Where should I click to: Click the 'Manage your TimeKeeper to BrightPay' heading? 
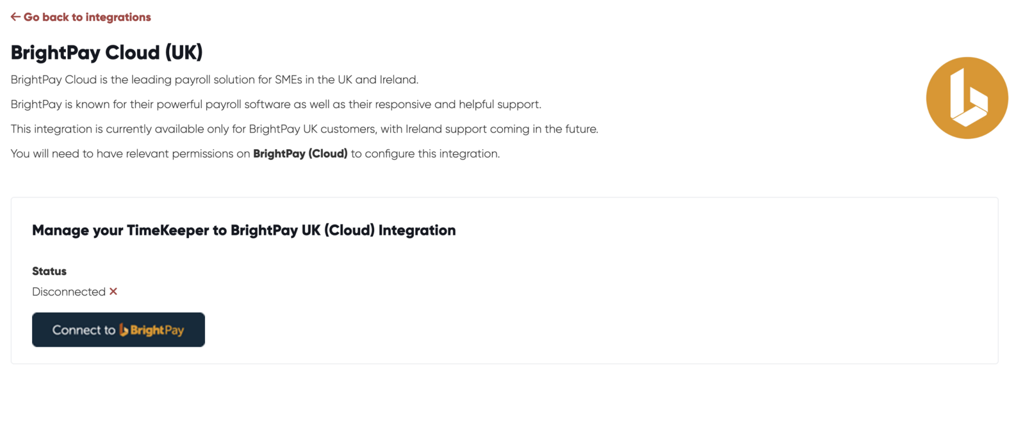tap(244, 230)
